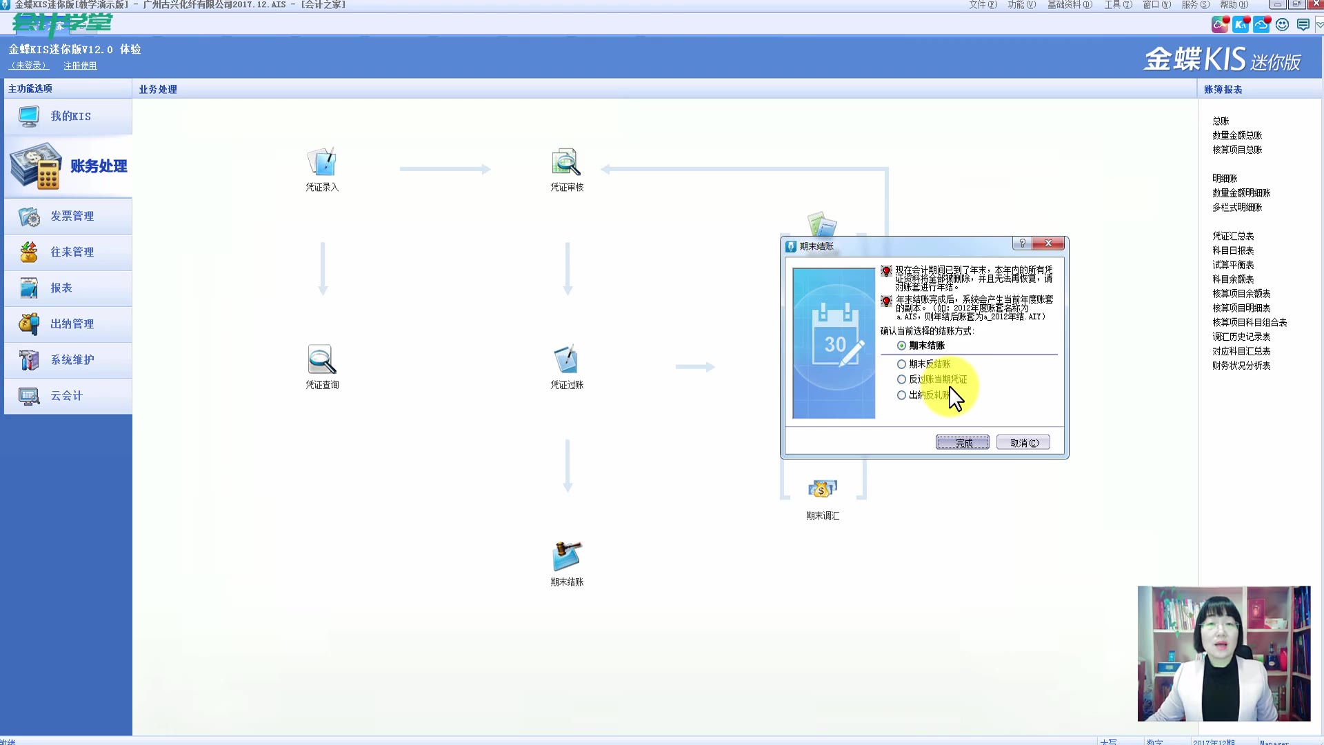Open 出纳管理 cashier management in sidebar
This screenshot has width=1324, height=745.
point(68,324)
